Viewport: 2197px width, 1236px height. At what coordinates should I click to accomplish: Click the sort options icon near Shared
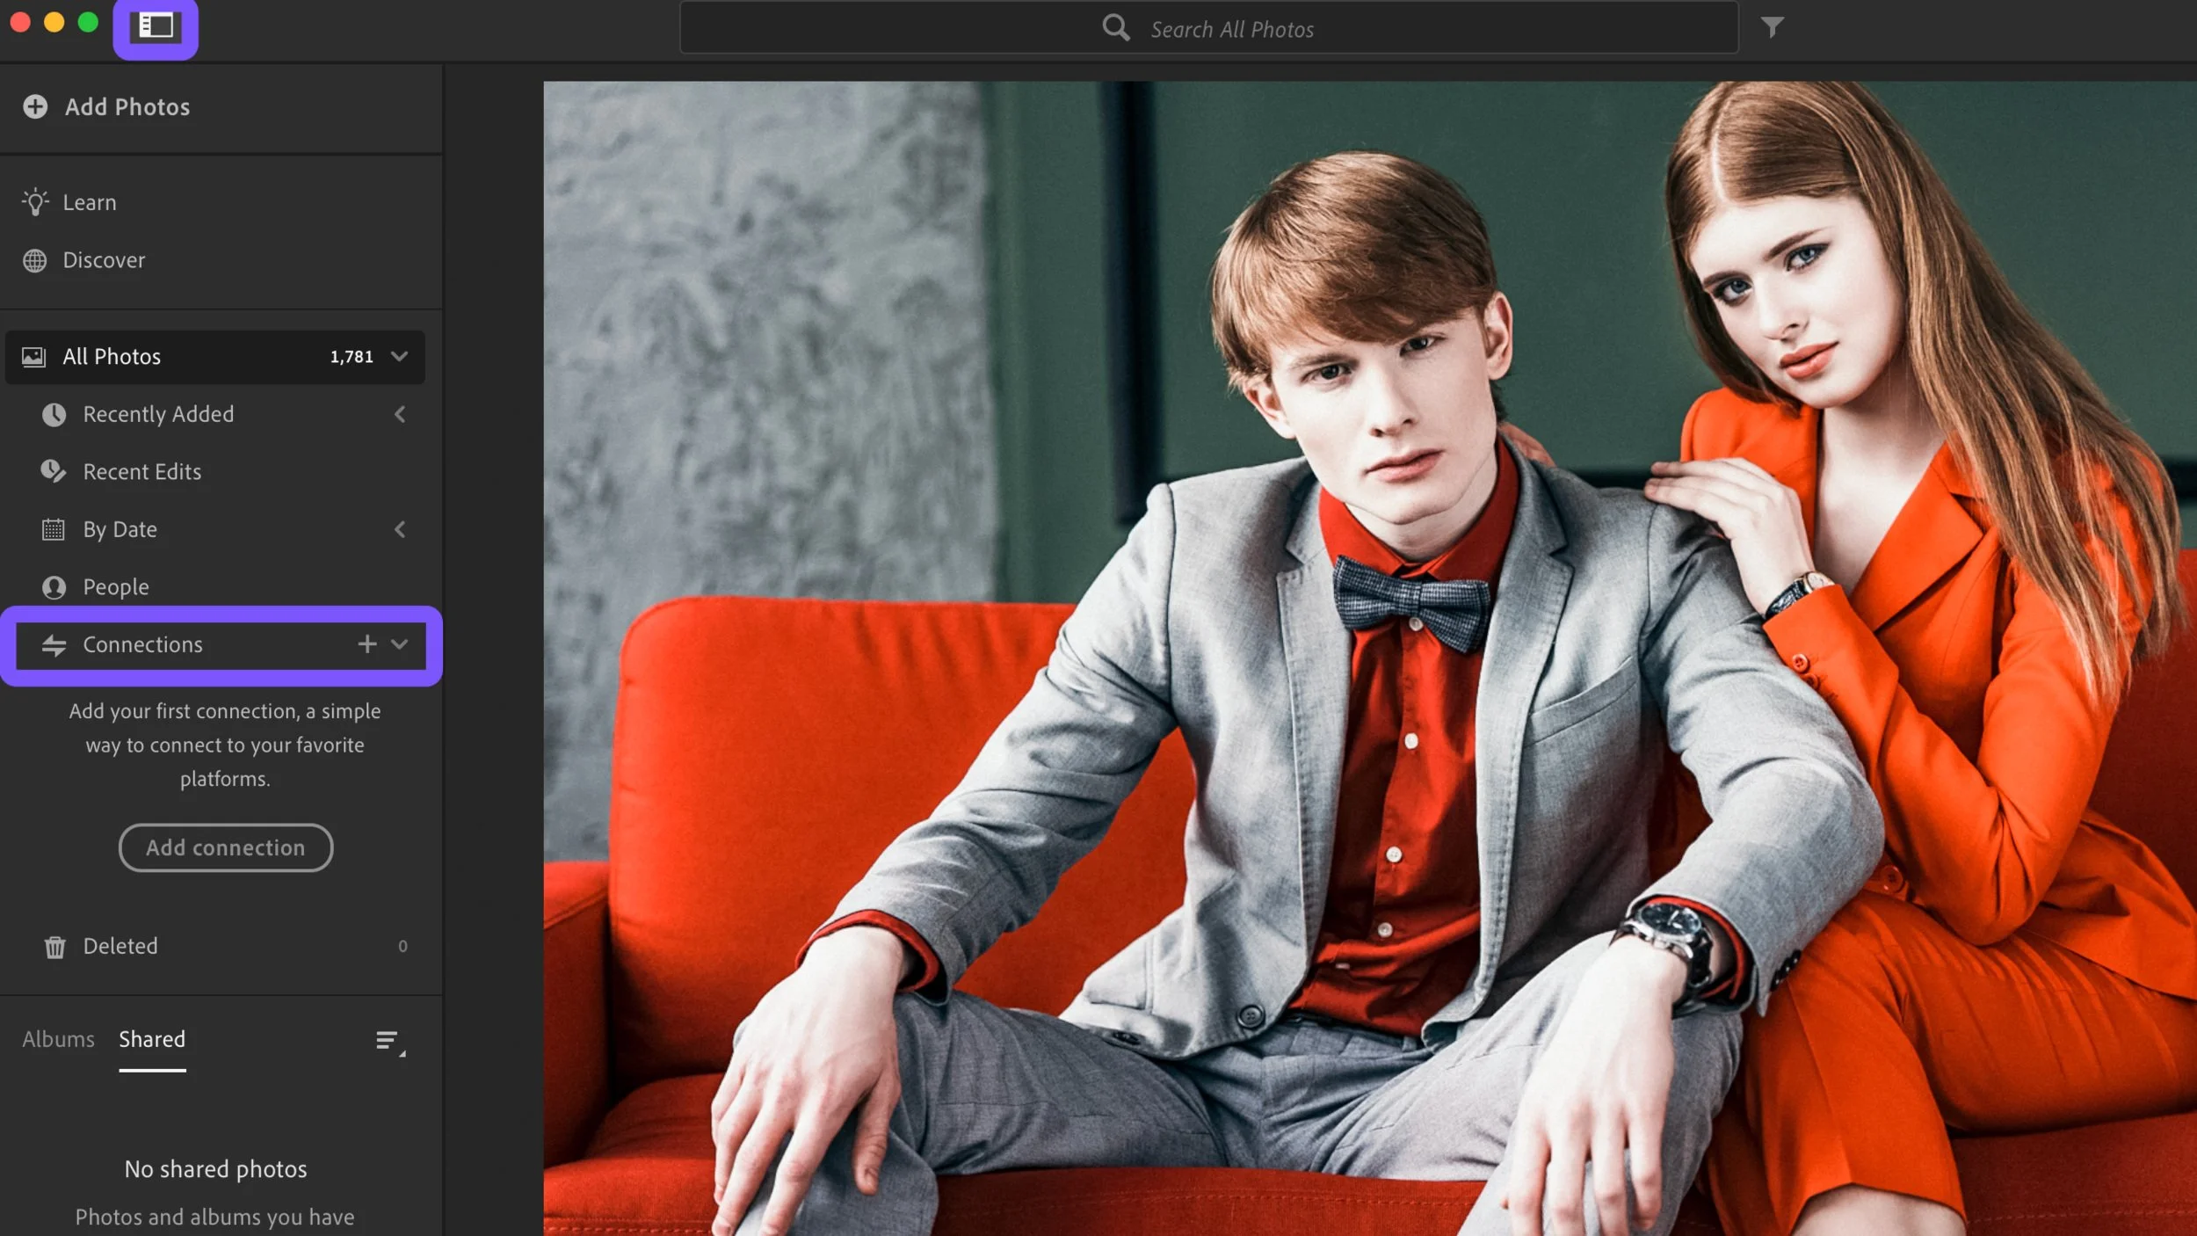point(389,1042)
